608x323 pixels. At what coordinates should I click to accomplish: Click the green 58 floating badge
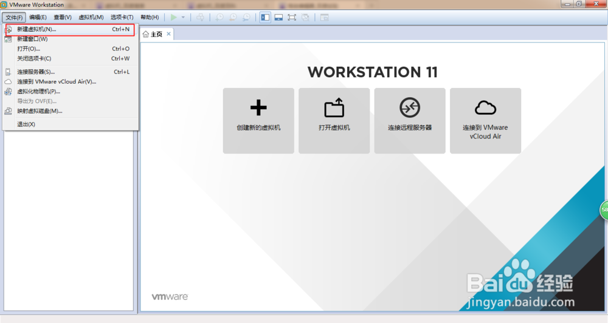pyautogui.click(x=604, y=209)
